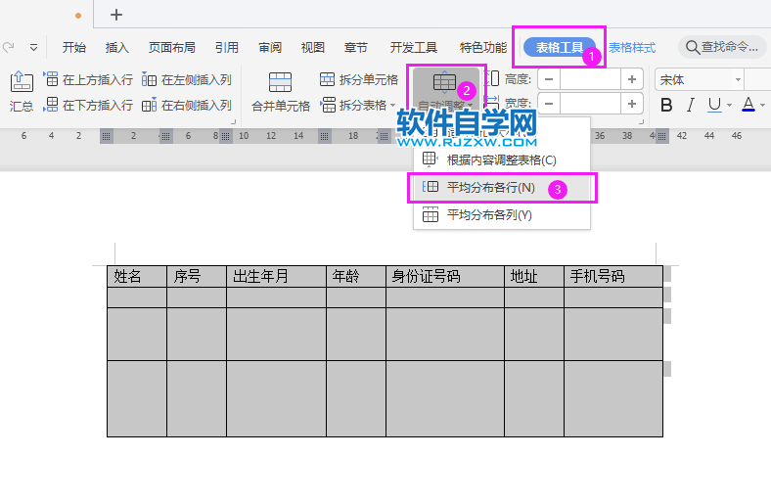
Task: Open the 页面布局 ribbon tab
Action: pos(172,47)
